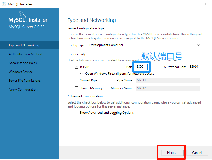Click the Connectivity section label
Screen dimensions: 212x160
(x=76, y=54)
